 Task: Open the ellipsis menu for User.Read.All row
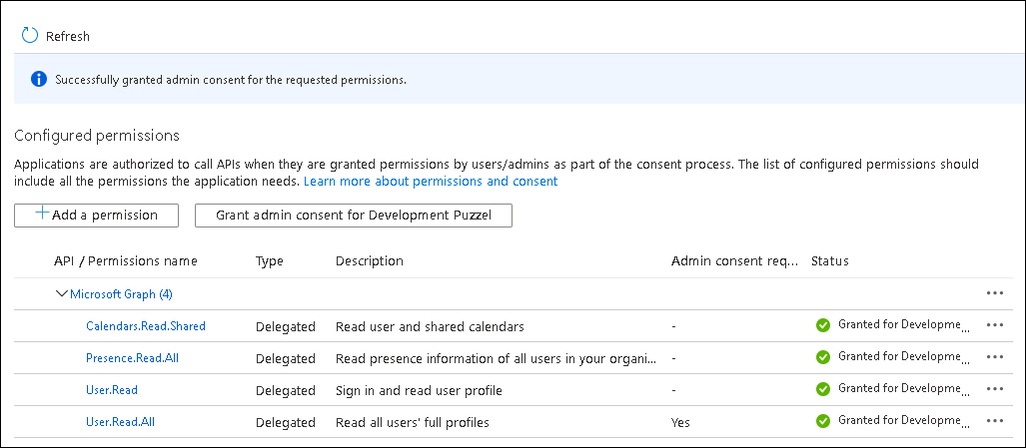click(x=994, y=421)
